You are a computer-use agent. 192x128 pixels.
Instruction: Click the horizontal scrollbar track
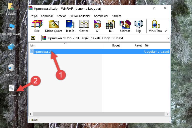pos(99,114)
